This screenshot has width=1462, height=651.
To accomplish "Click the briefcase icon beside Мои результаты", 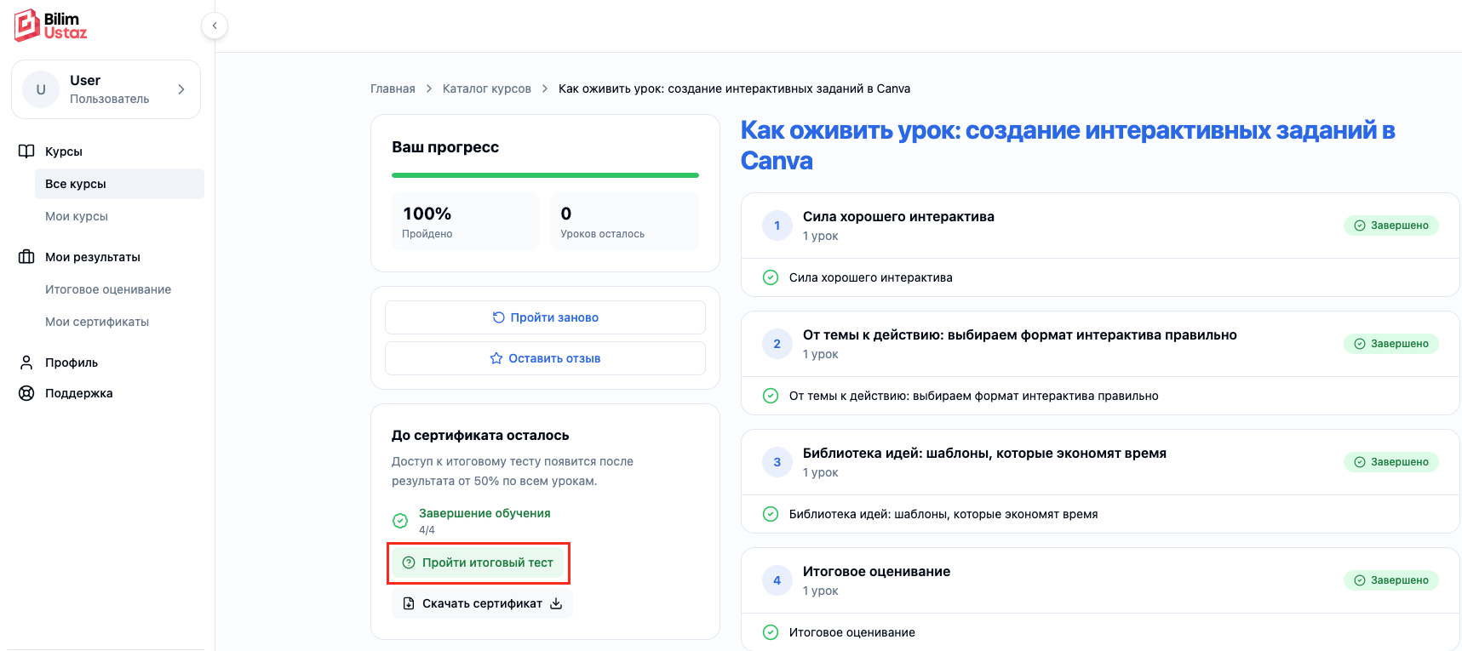I will [x=26, y=257].
